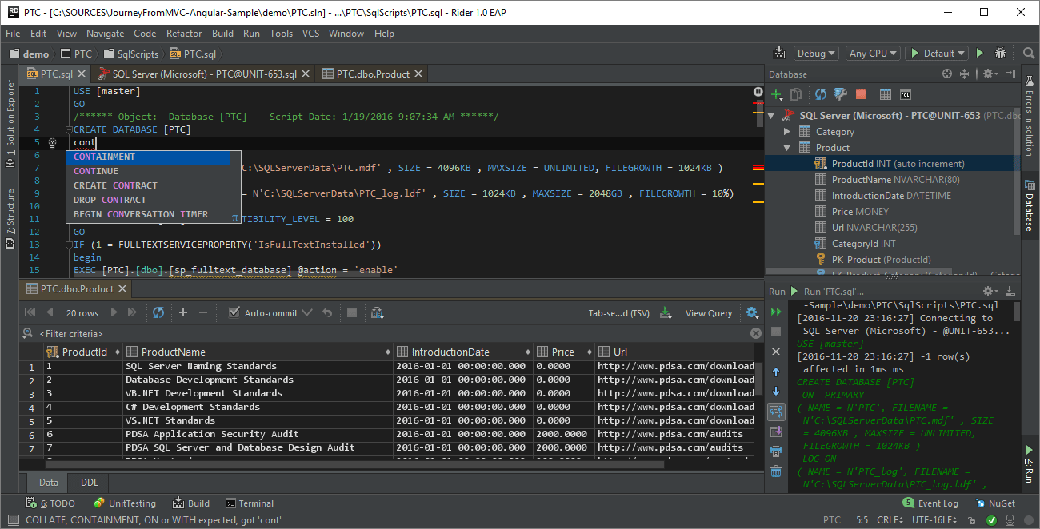The image size is (1040, 529).
Task: Toggle the Auto-commit checkbox
Action: [x=234, y=313]
